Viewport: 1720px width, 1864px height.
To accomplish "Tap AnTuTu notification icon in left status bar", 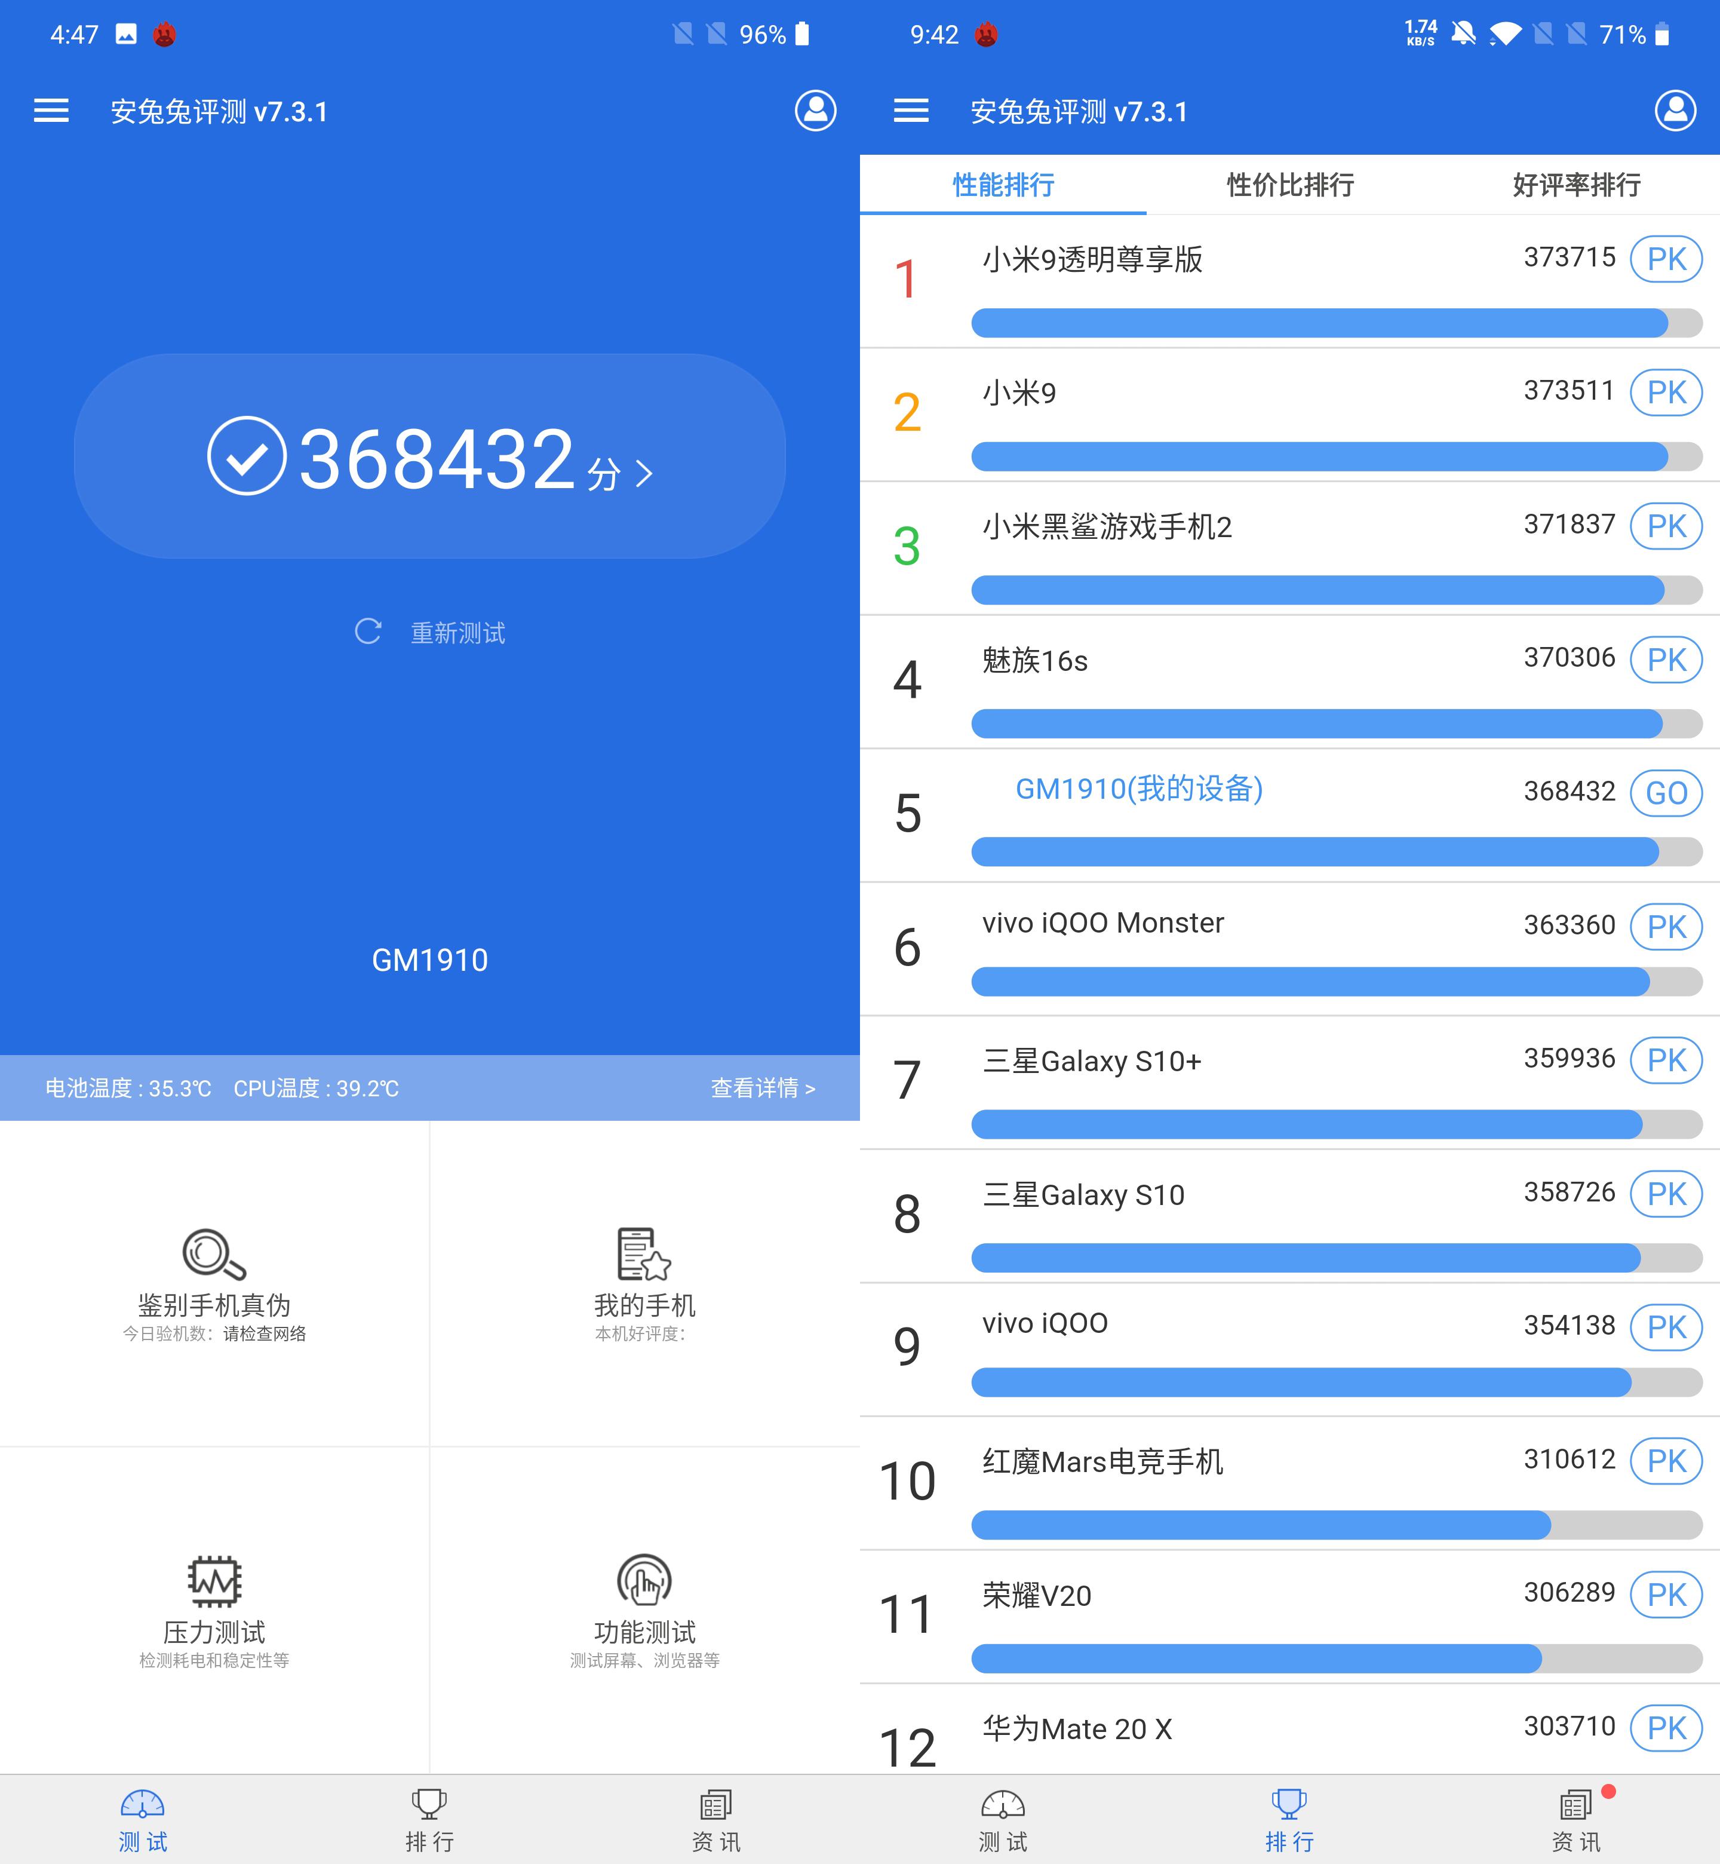I will tap(165, 35).
